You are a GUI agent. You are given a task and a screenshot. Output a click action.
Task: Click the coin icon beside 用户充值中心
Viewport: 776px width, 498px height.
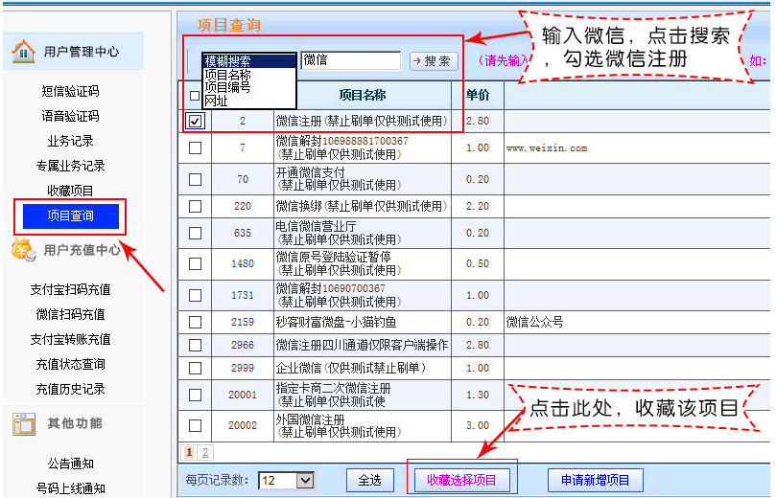tap(23, 250)
